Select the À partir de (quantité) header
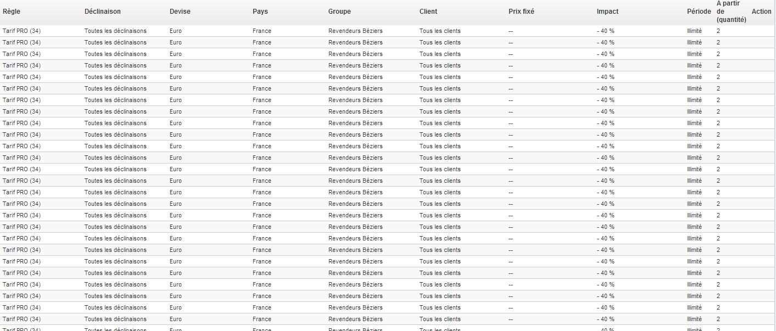Viewport: 776px width, 331px height. 731,12
